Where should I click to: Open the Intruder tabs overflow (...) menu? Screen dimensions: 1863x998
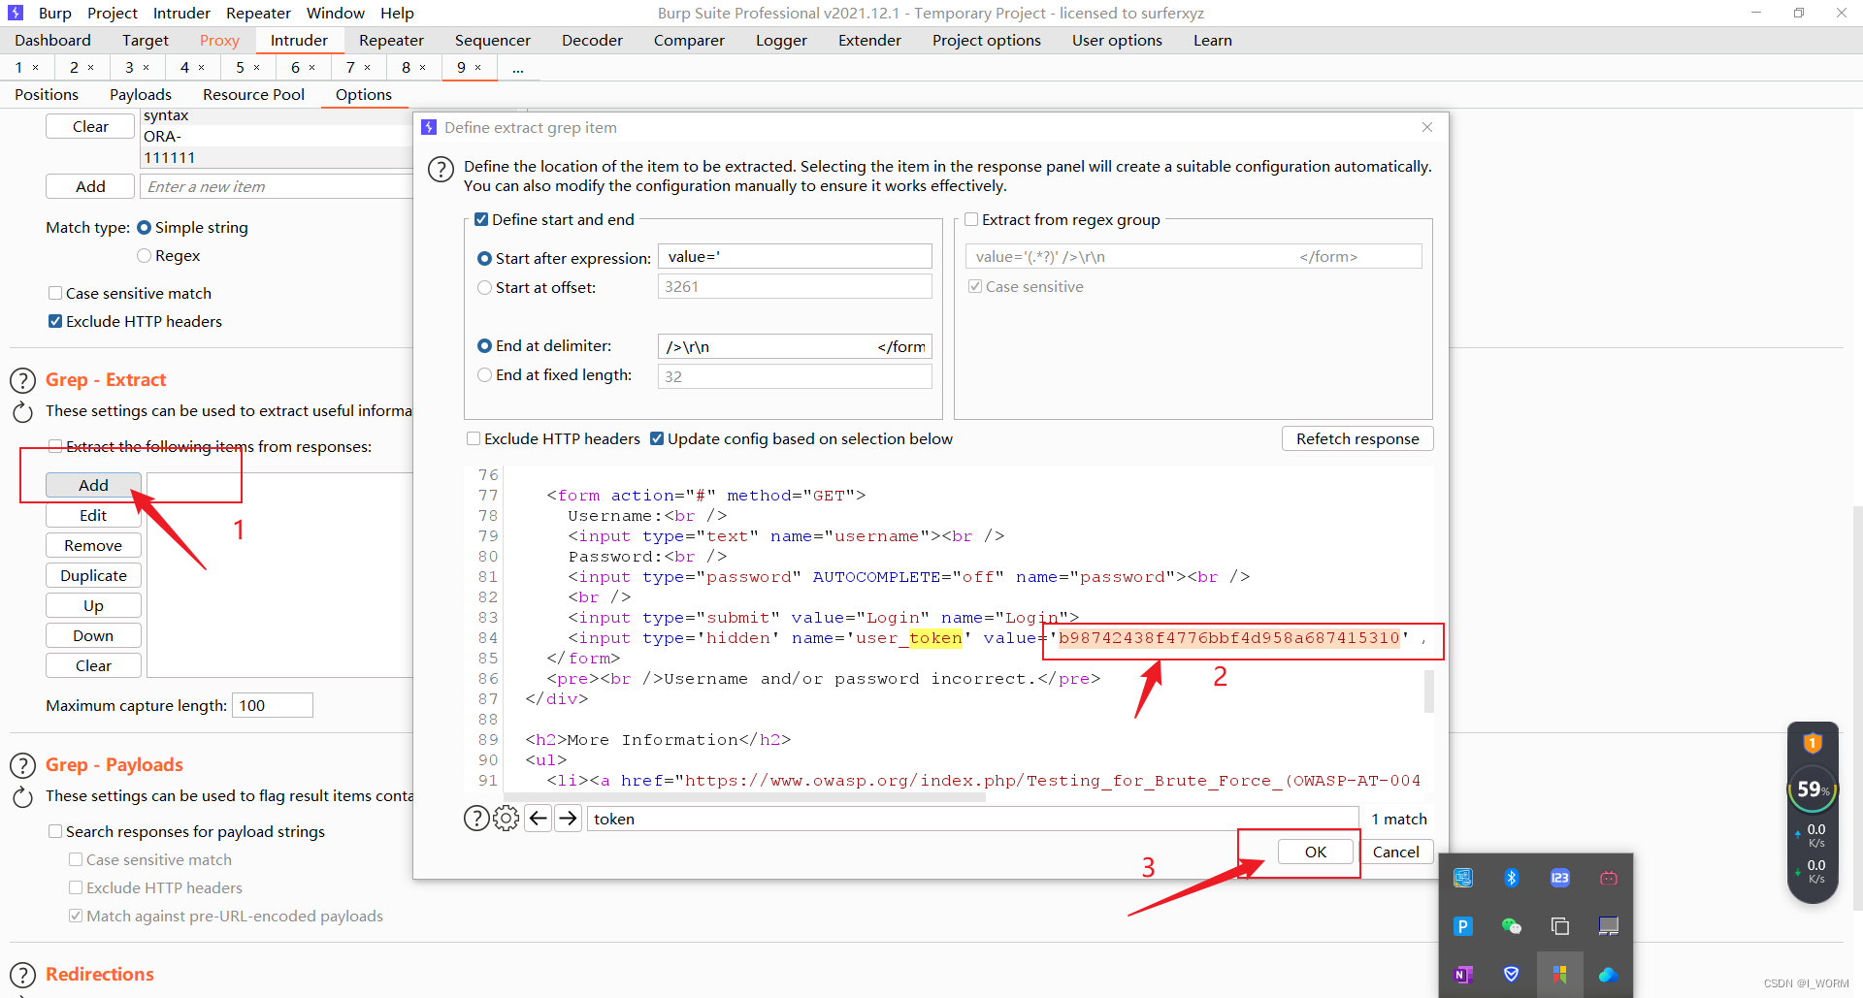pos(518,68)
